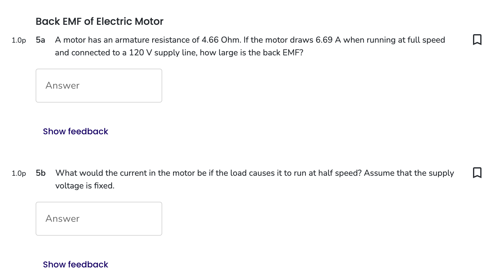
Task: Click the 5b question label
Action: point(40,173)
